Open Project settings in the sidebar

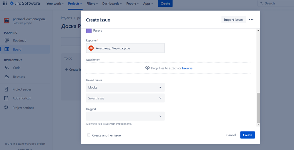click(25, 108)
